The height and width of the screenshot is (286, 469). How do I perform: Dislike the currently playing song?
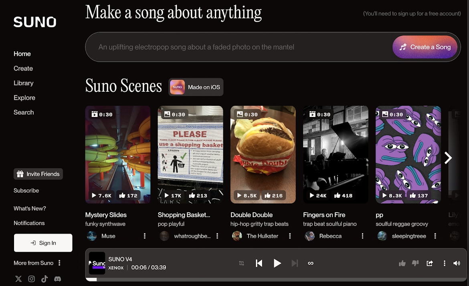click(415, 263)
